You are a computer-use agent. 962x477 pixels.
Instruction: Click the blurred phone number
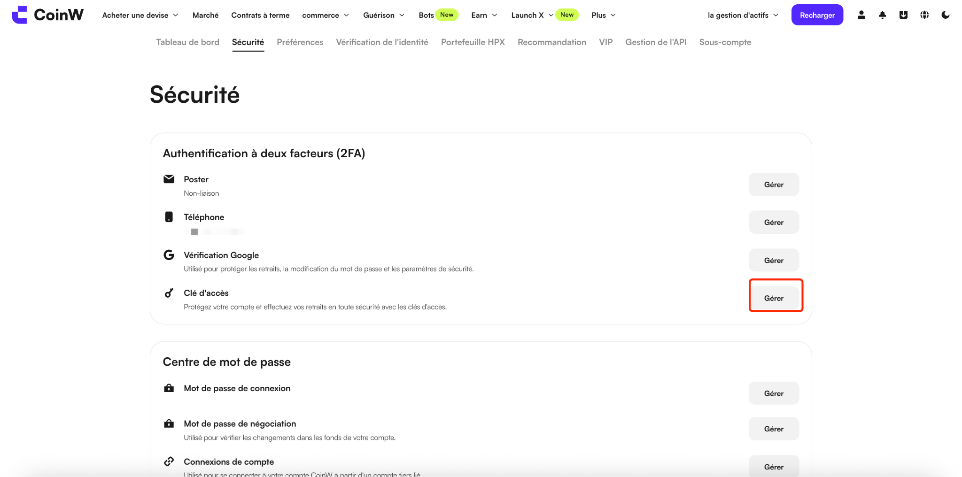click(x=214, y=231)
